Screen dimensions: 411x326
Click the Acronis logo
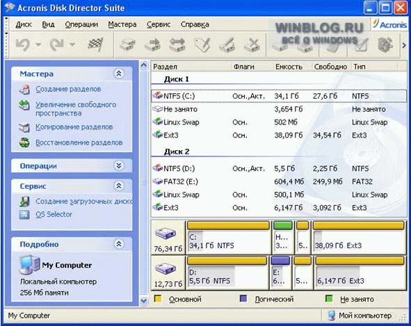coord(389,24)
